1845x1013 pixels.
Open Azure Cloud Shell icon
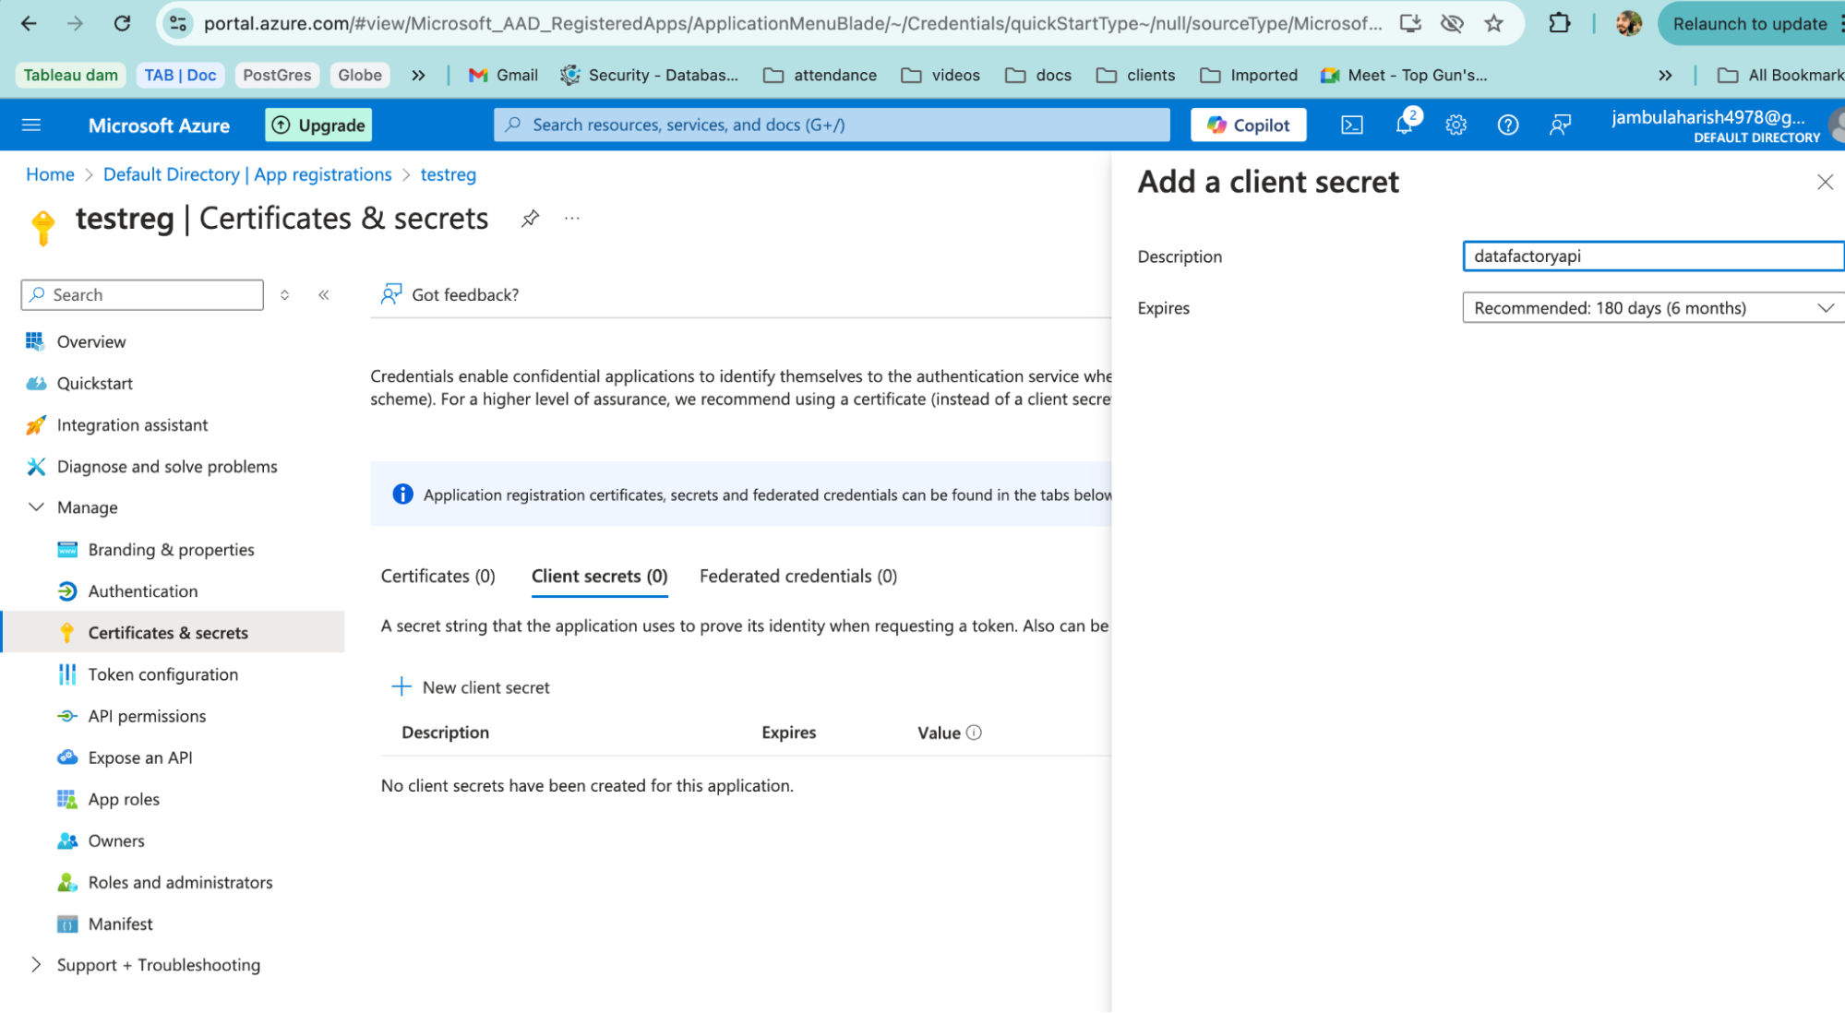click(x=1351, y=125)
